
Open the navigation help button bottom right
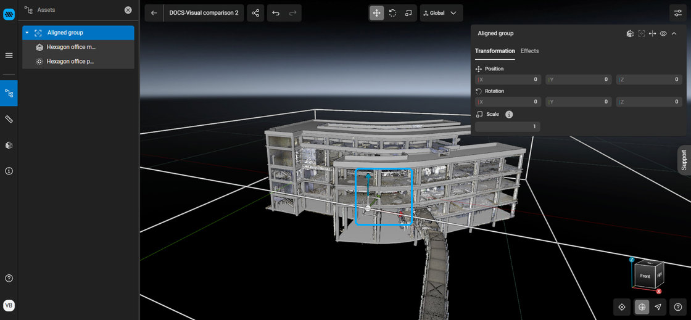(x=678, y=307)
